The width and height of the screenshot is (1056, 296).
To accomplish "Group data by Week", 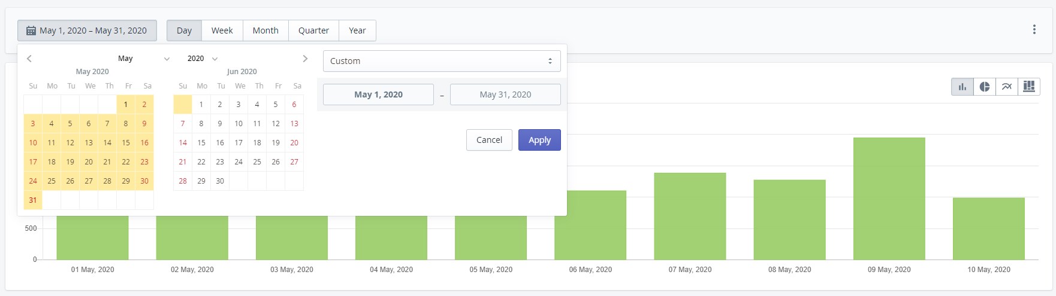I will [x=222, y=30].
